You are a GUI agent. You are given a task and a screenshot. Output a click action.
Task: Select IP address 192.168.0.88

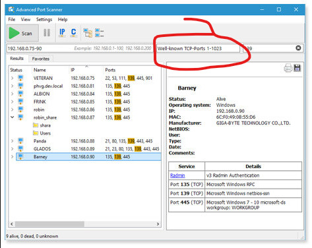pos(82,141)
